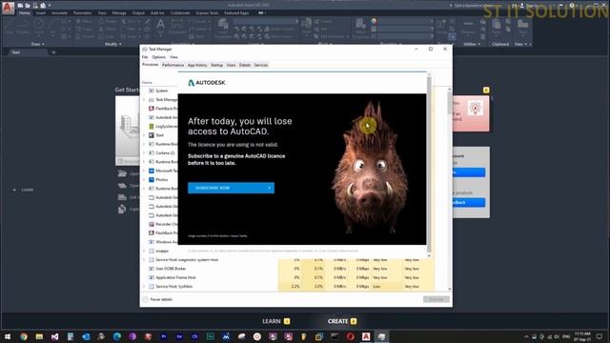The height and width of the screenshot is (343, 610).
Task: Switch to AutoCAD via taskbar icon
Action: [x=366, y=336]
